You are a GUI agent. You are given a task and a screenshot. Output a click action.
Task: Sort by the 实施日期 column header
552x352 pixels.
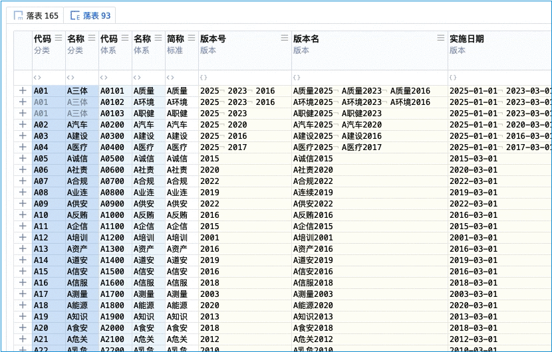466,39
